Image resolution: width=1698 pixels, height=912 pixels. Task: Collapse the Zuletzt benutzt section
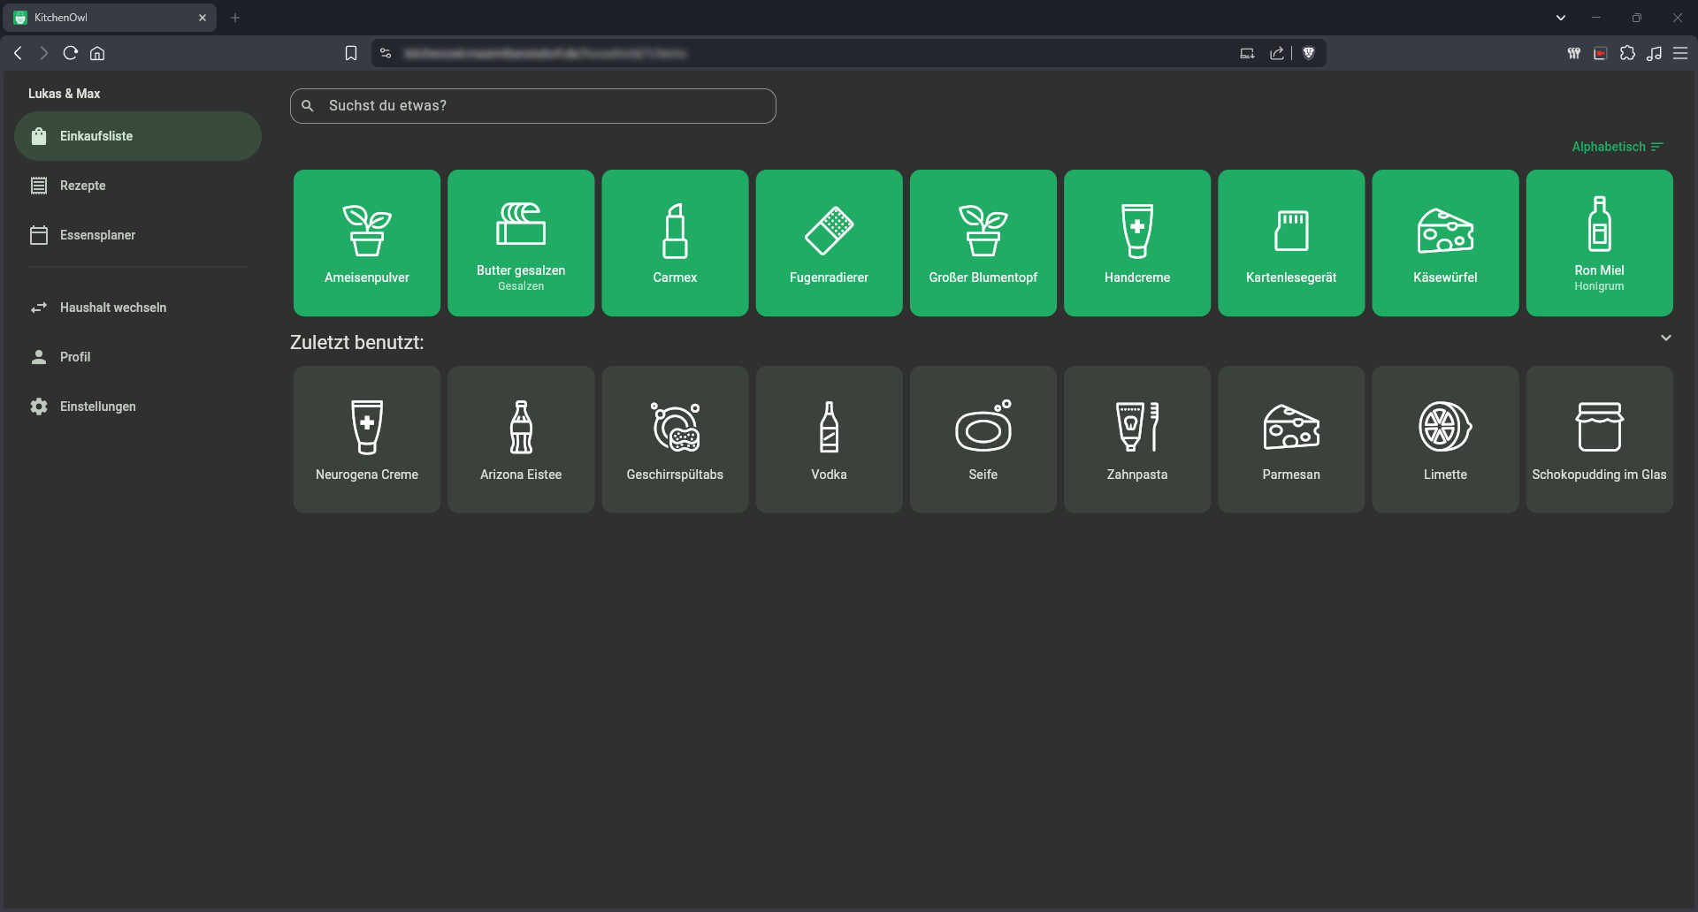[1665, 338]
